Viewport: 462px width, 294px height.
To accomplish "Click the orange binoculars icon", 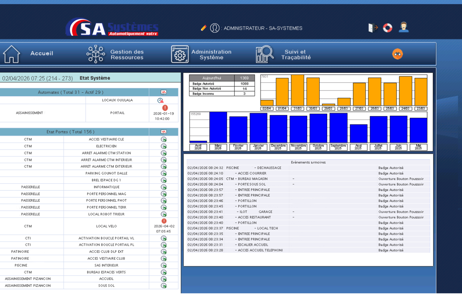I will [398, 54].
